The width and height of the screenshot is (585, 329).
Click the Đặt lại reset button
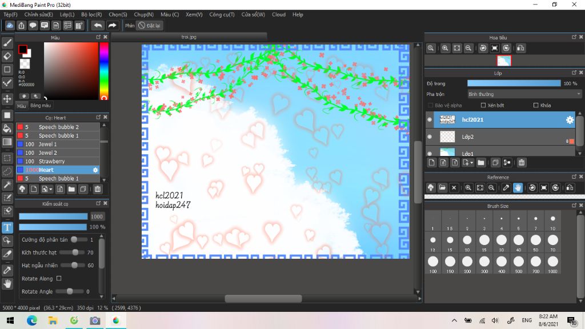coord(150,25)
